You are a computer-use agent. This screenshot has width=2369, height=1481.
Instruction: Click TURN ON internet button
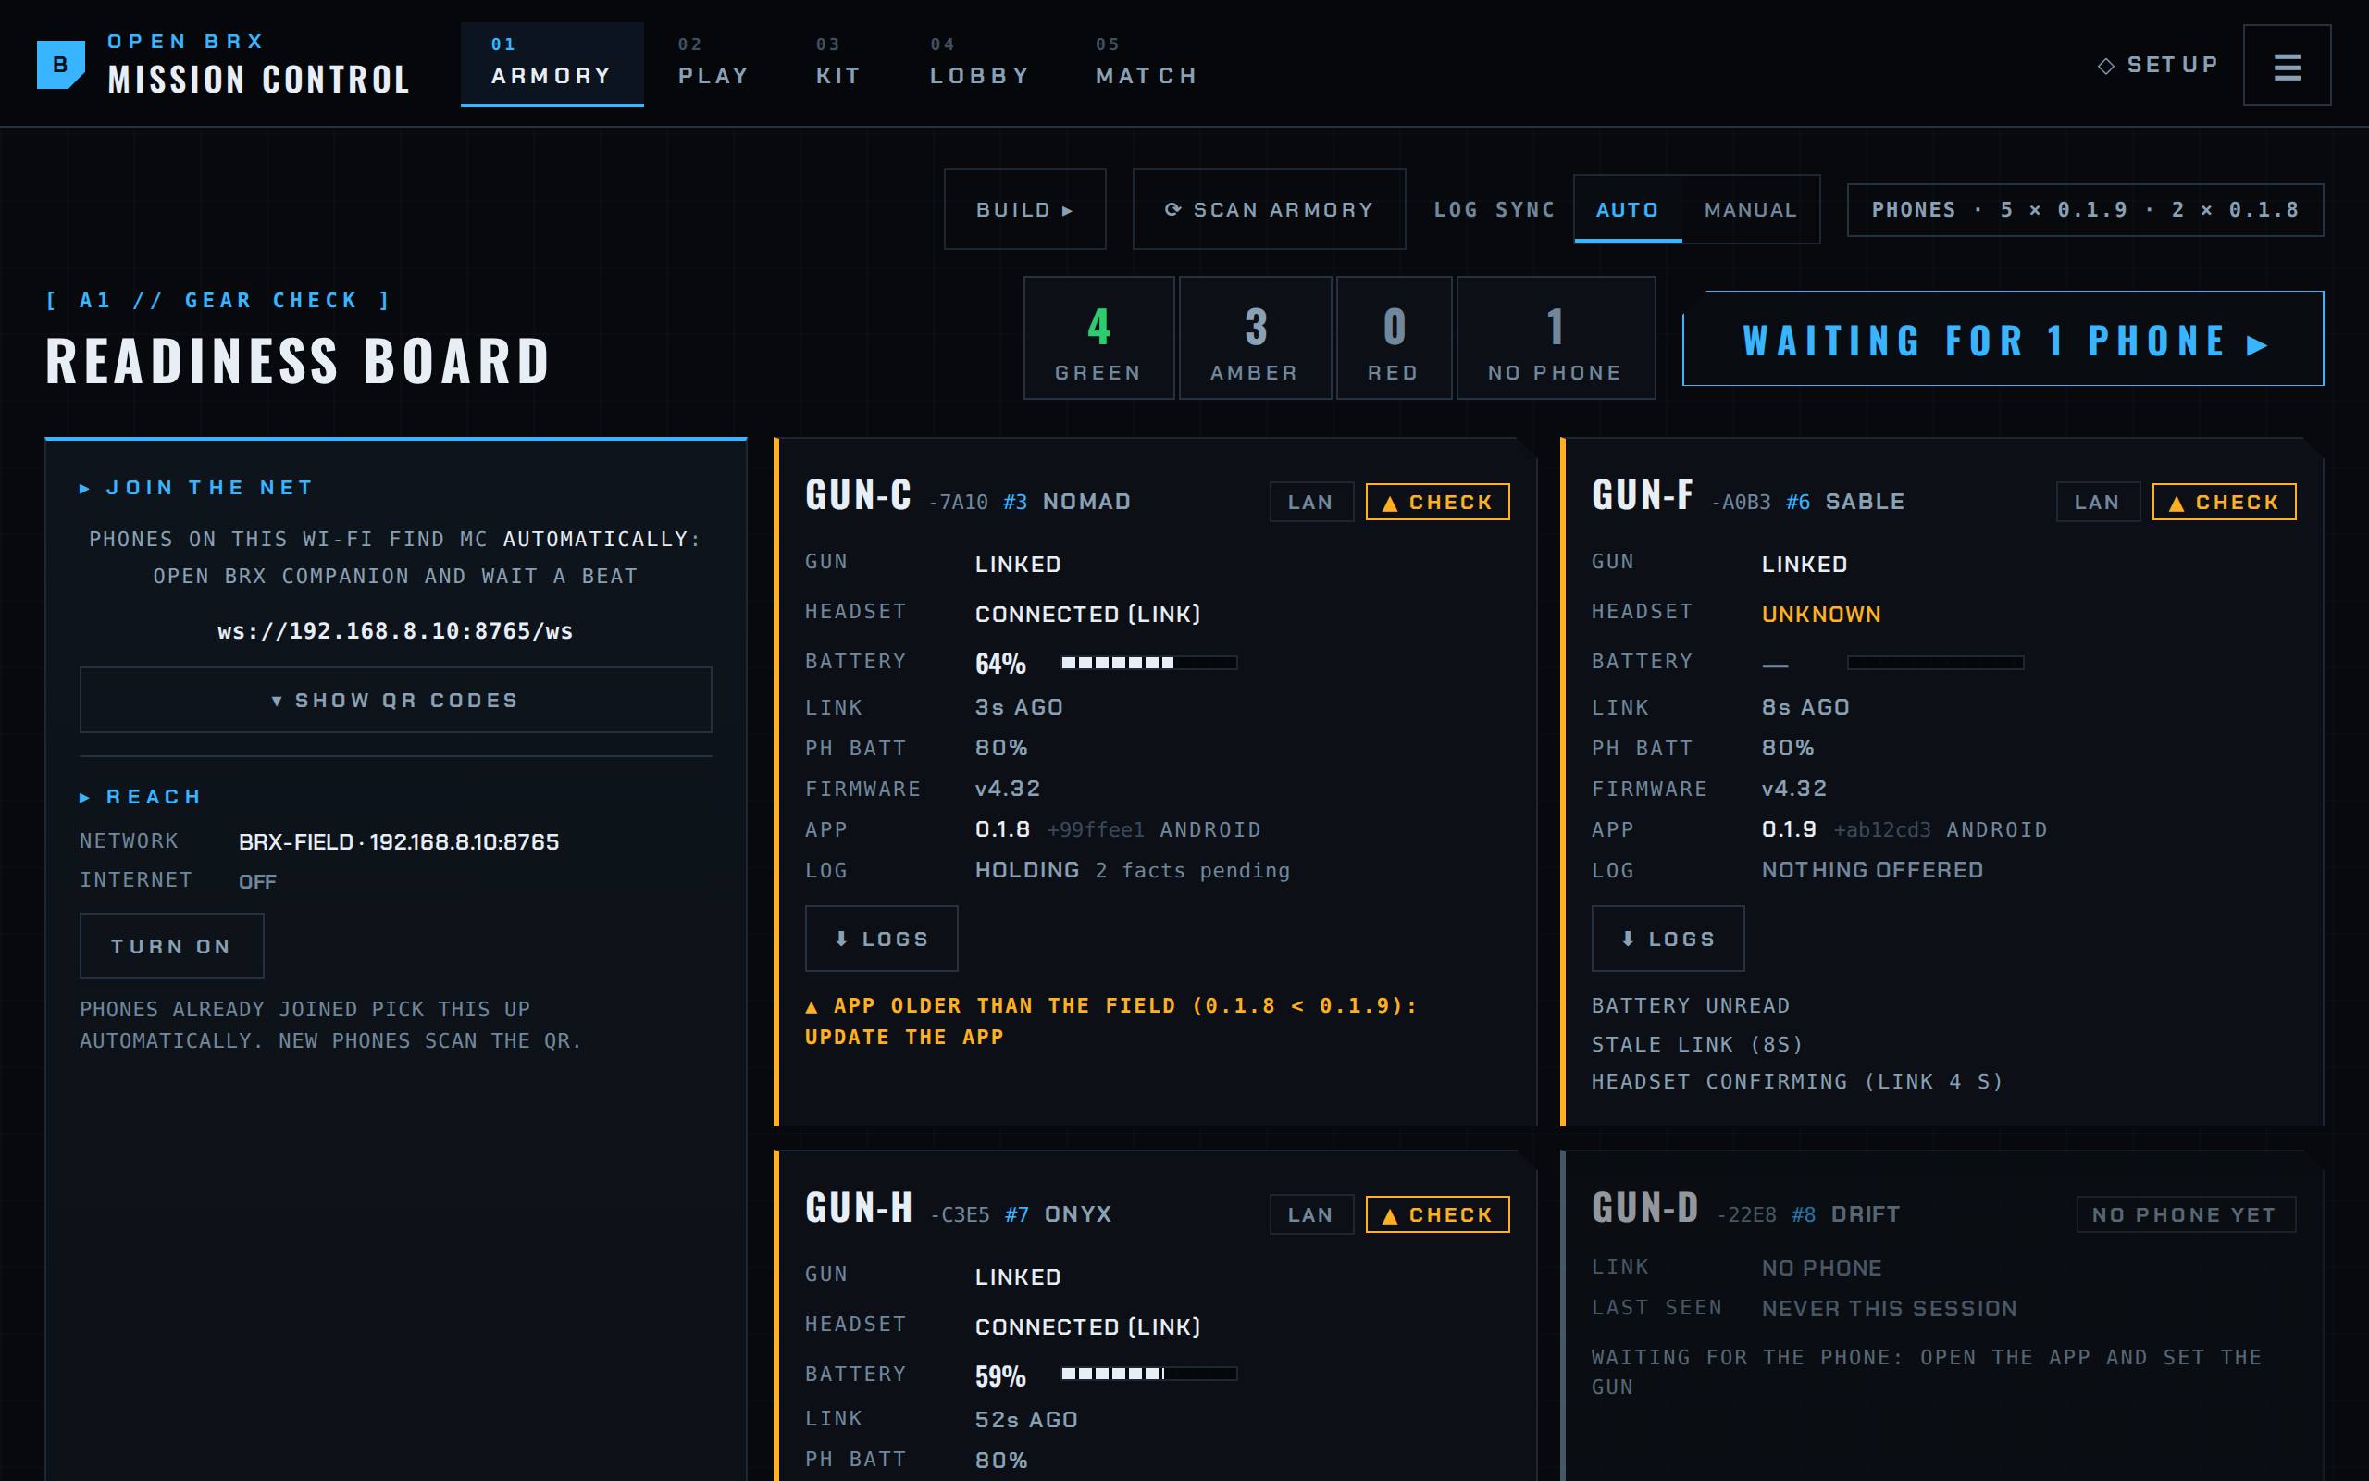tap(171, 946)
